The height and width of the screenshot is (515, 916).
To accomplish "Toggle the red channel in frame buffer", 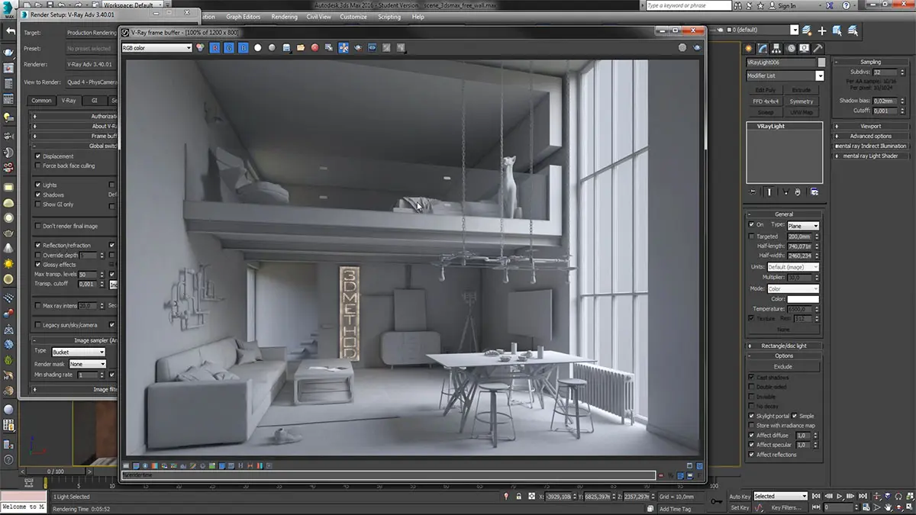I will [214, 47].
